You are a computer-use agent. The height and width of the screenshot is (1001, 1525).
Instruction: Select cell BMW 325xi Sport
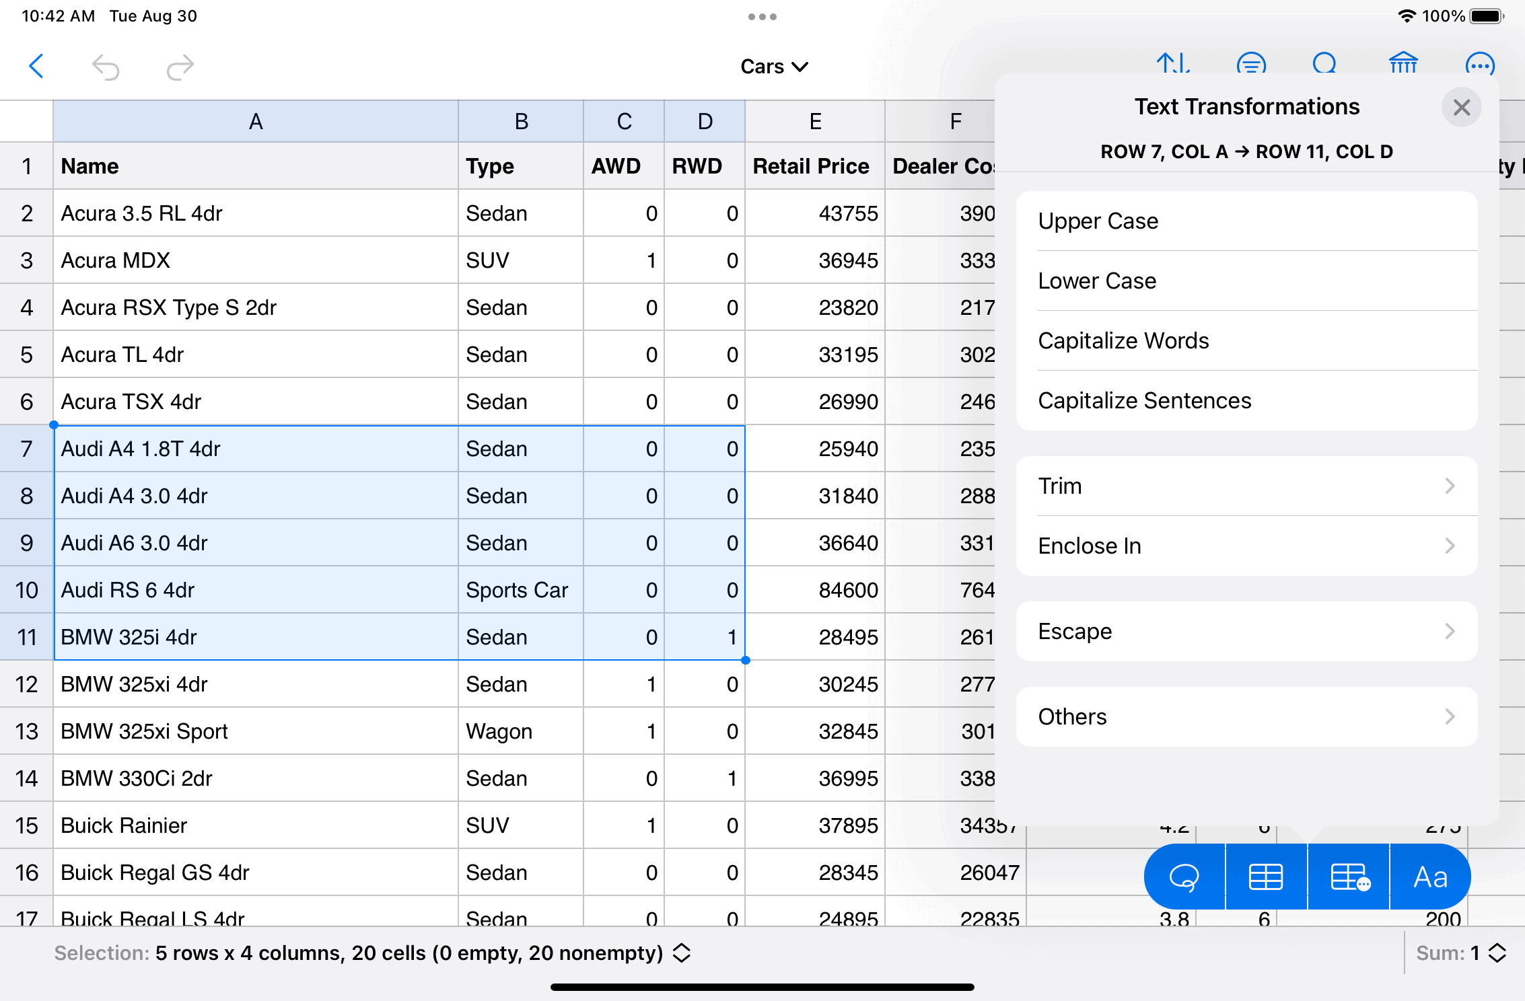[256, 731]
